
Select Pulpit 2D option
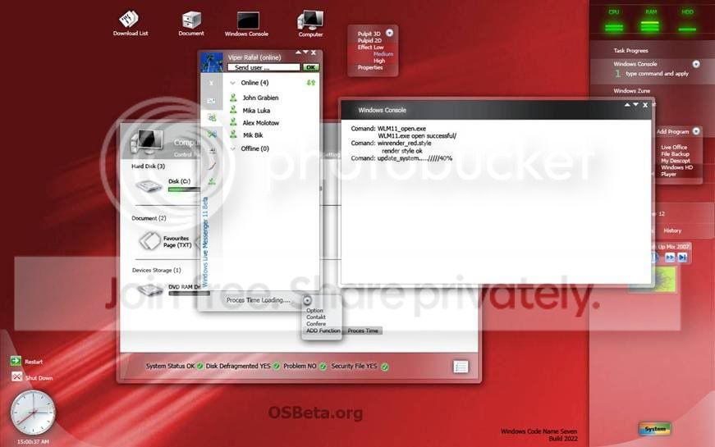tap(369, 40)
